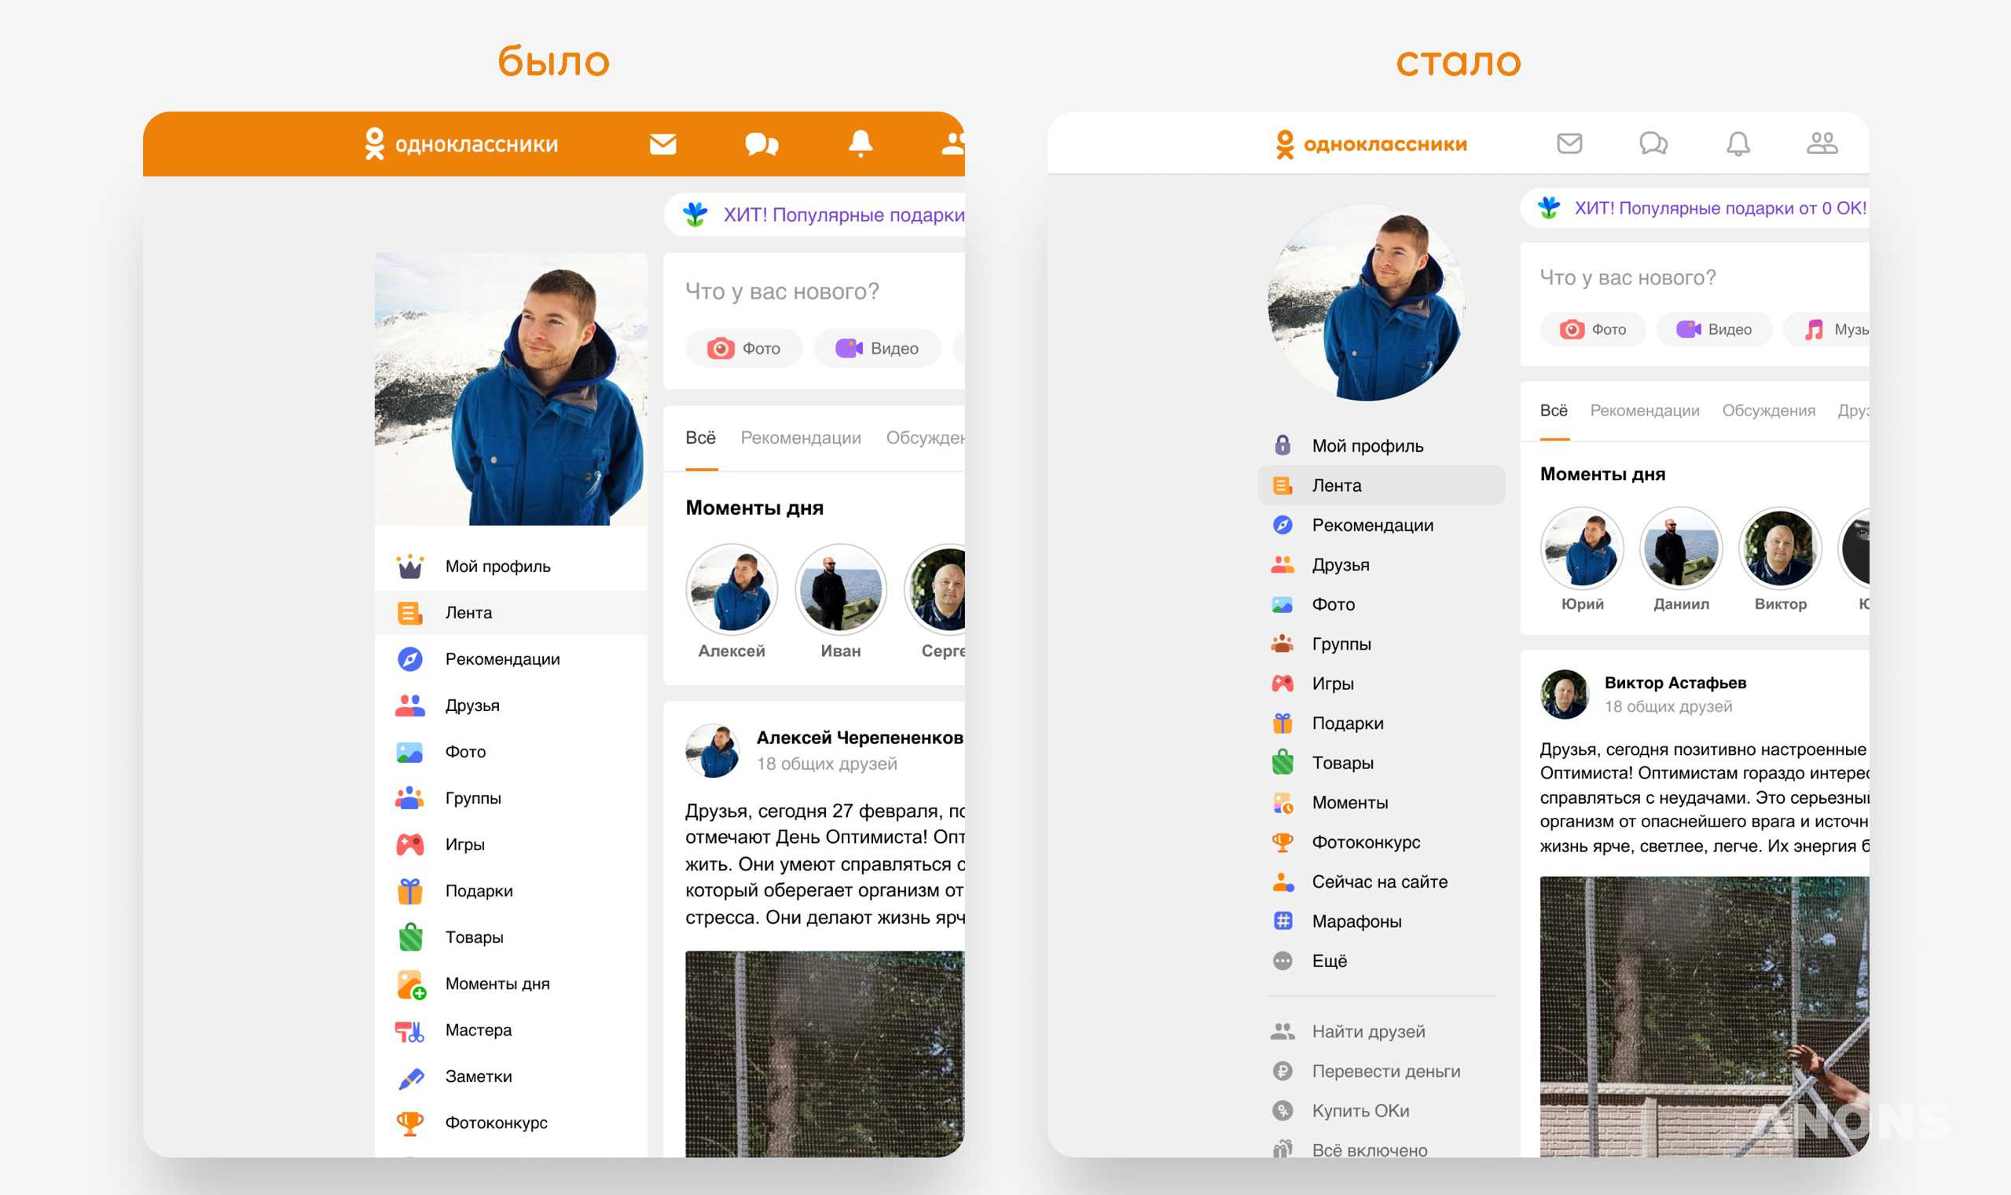Switch to Обсуждения tab in new feed
The height and width of the screenshot is (1195, 2011).
tap(1768, 411)
